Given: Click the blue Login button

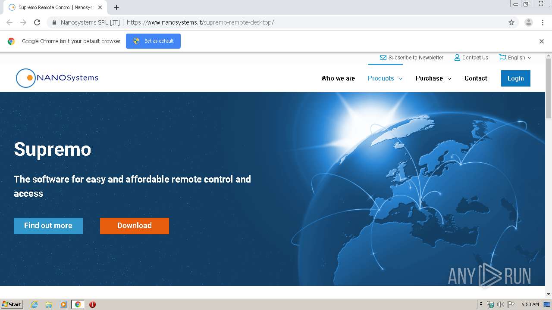Looking at the screenshot, I should click(516, 78).
